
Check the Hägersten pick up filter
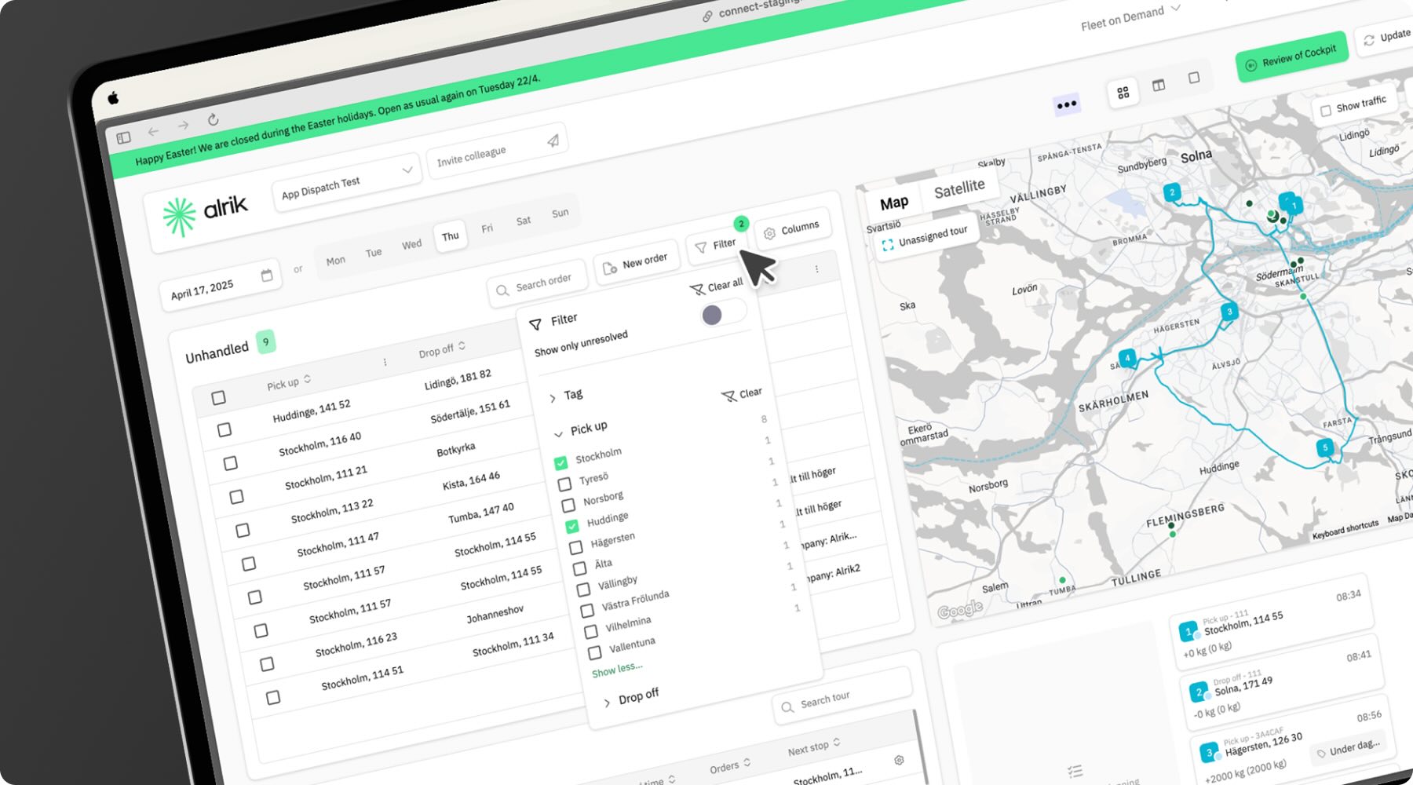tap(575, 547)
